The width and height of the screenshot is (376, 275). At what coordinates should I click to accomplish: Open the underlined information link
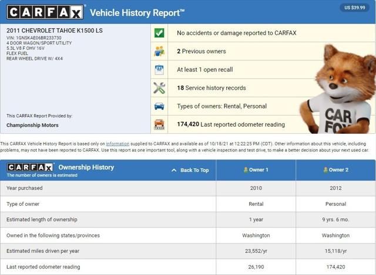(x=117, y=144)
